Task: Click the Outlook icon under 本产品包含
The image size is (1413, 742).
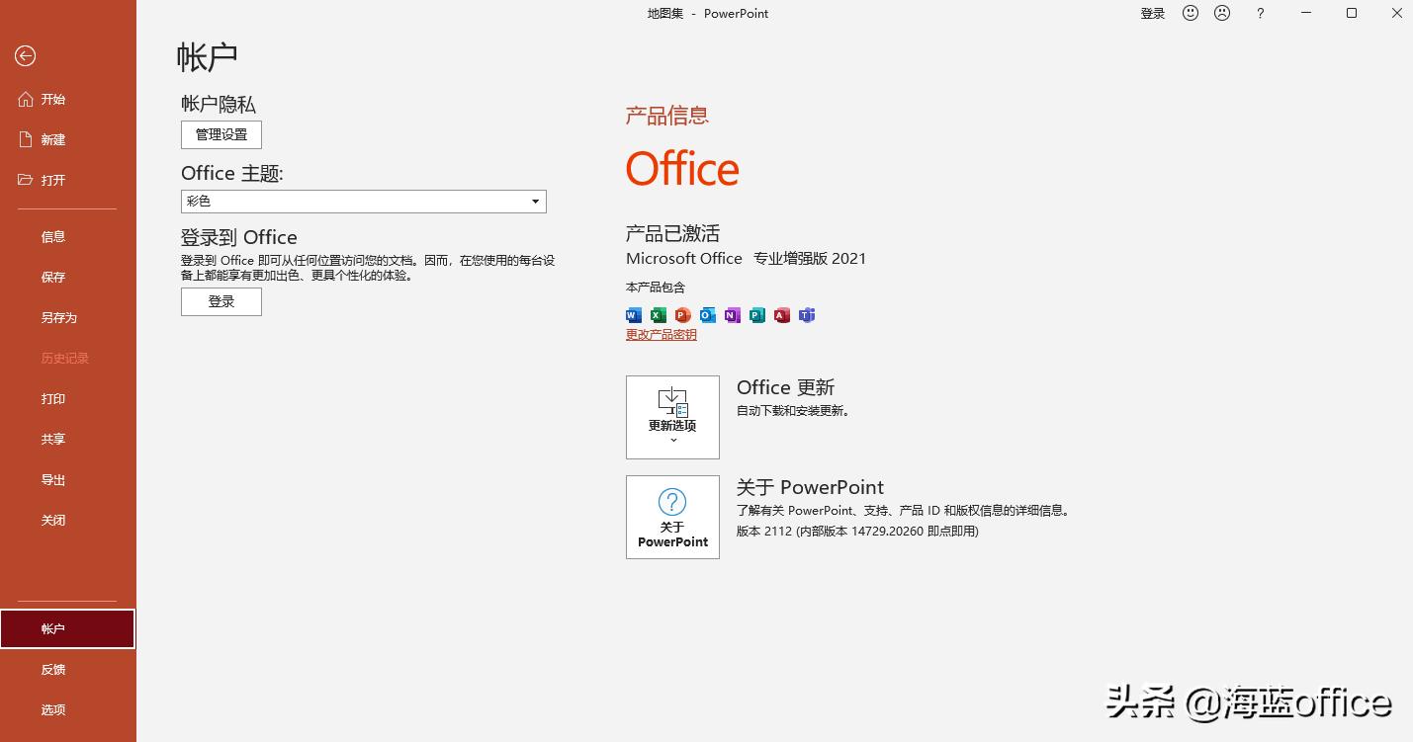Action: pyautogui.click(x=707, y=315)
